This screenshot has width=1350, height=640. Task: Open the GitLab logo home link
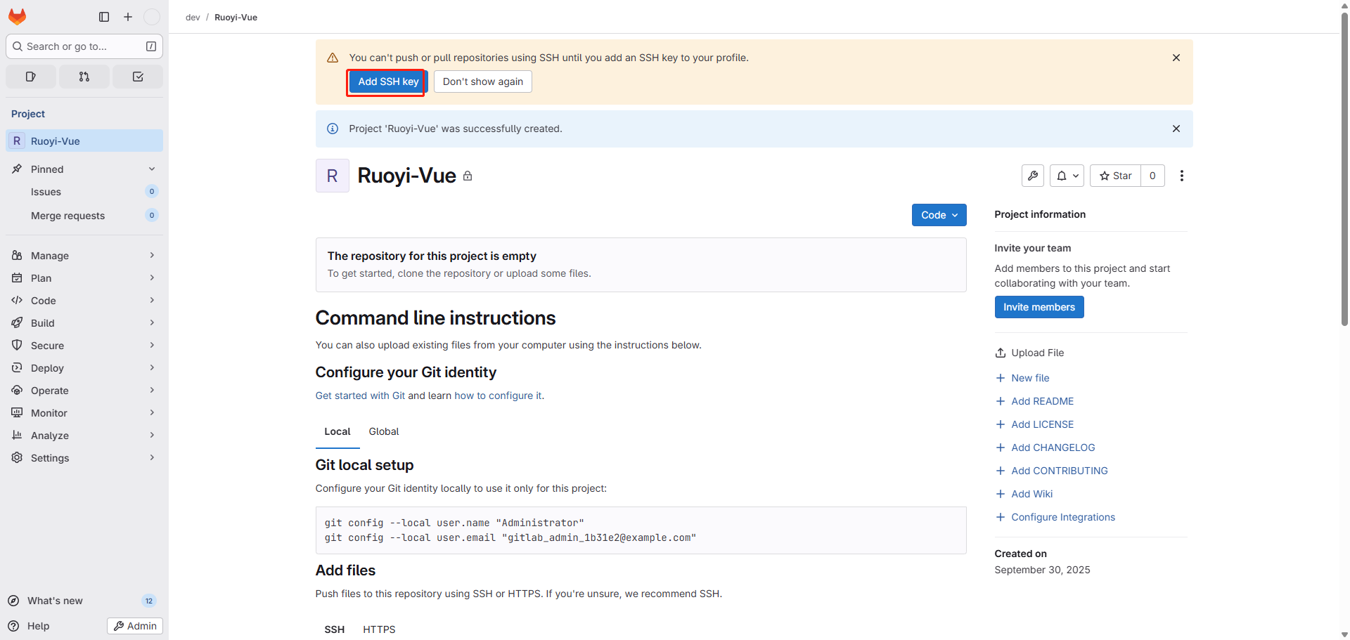point(18,17)
